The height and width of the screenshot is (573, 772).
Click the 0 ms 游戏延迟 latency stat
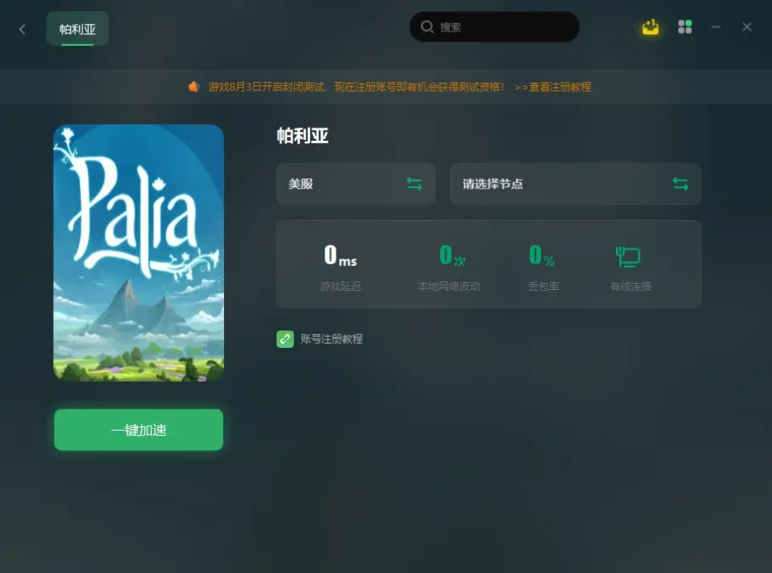pos(340,268)
